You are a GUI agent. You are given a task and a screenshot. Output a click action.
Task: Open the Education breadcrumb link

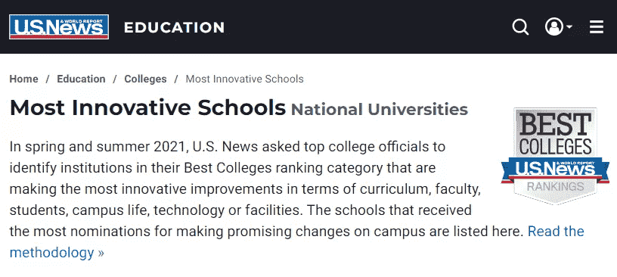81,79
